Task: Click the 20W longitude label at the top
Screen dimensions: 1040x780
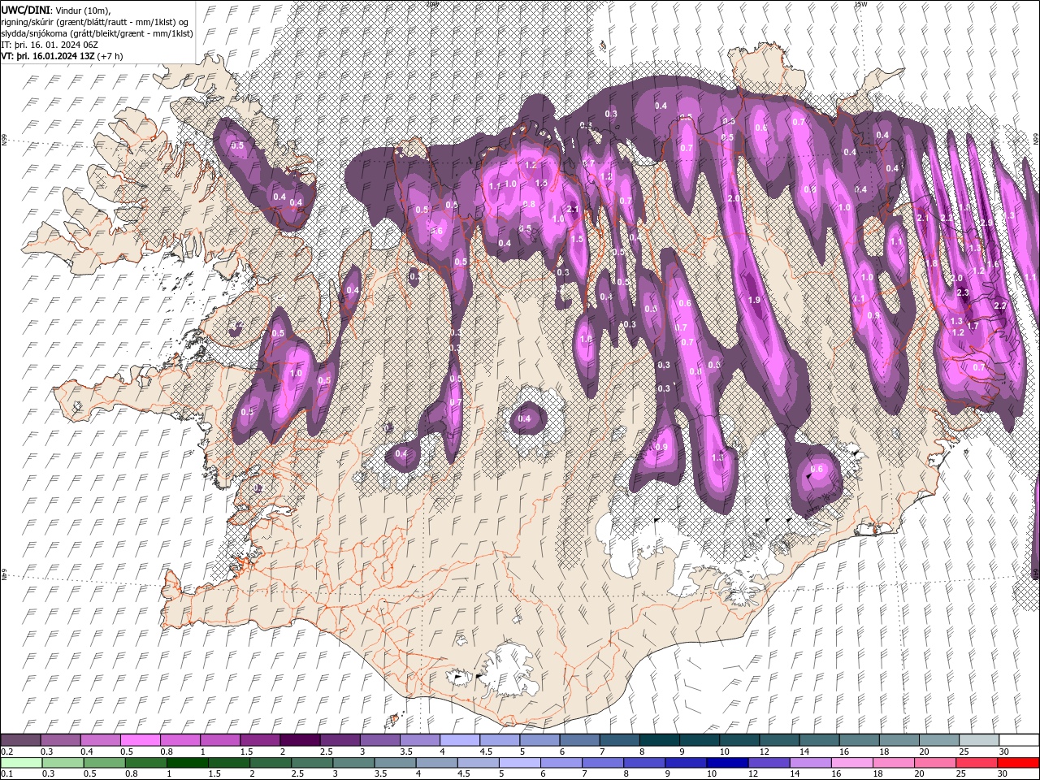Action: click(431, 4)
